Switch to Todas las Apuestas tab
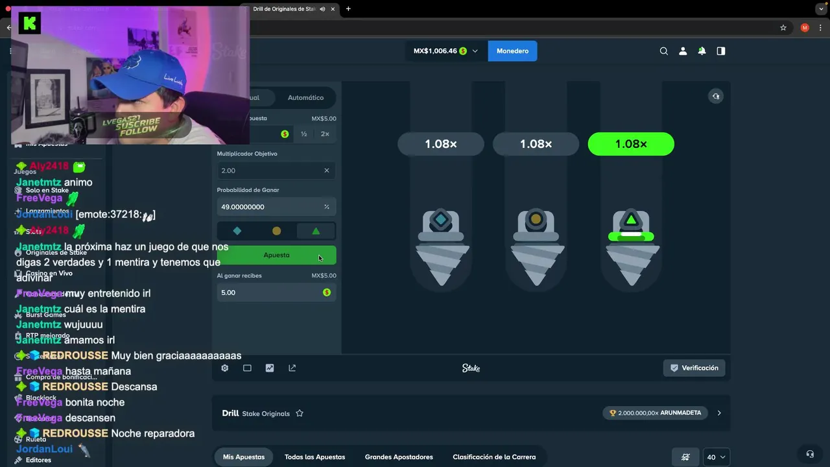This screenshot has width=830, height=467. coord(314,457)
